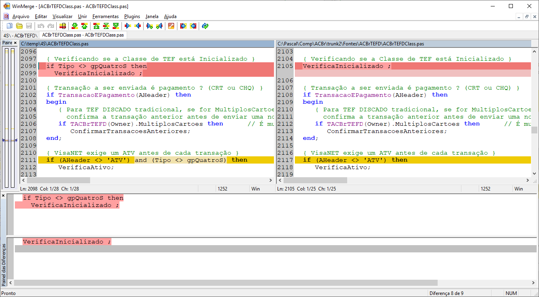Close the location pane
Image resolution: width=539 pixels, height=297 pixels.
[15, 43]
